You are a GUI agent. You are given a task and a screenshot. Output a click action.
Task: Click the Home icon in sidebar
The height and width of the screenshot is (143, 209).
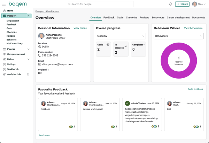coord(4,11)
